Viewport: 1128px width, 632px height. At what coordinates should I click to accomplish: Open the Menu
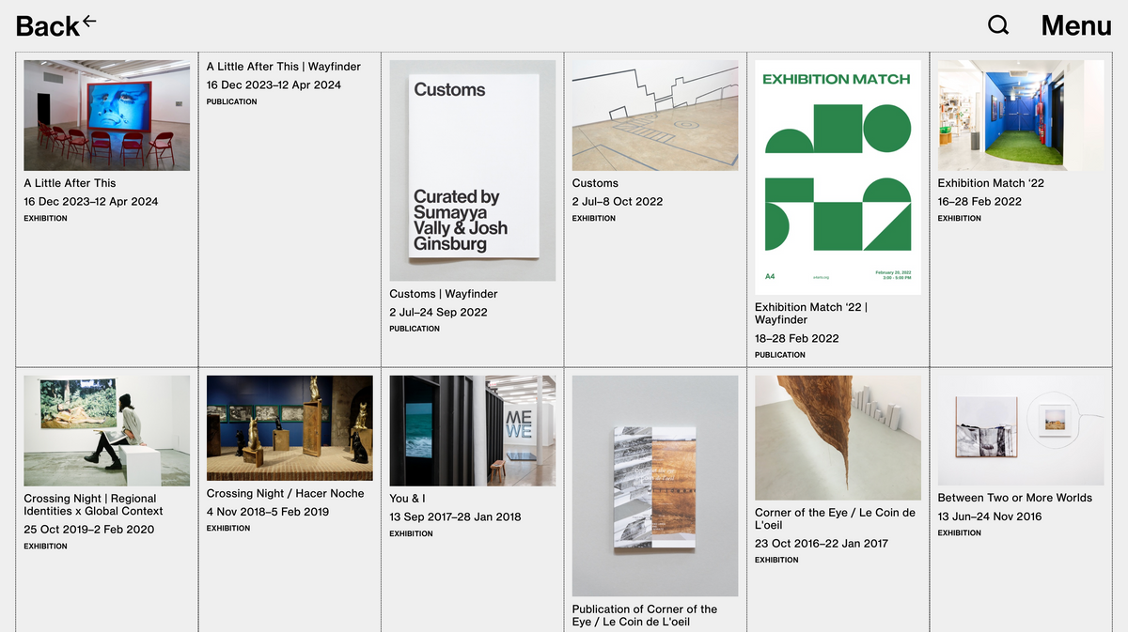pyautogui.click(x=1075, y=25)
